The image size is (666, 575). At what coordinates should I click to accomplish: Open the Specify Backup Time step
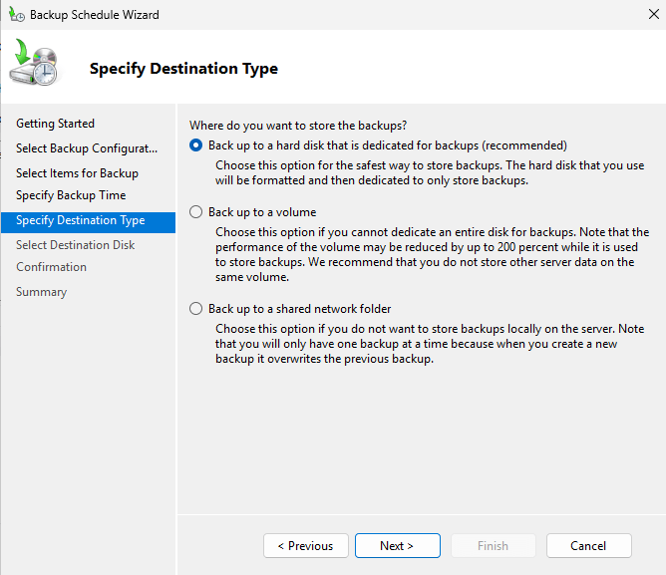coord(71,195)
